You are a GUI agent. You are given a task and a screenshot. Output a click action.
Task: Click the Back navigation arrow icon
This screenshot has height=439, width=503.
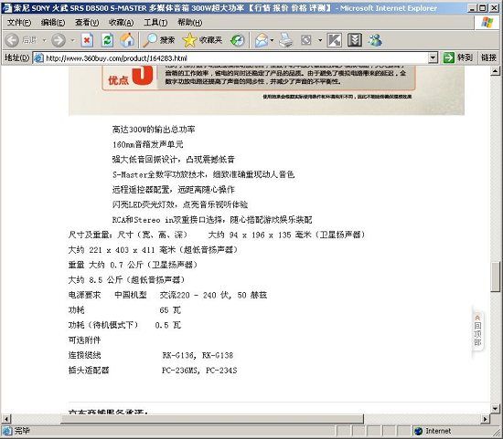coord(12,40)
